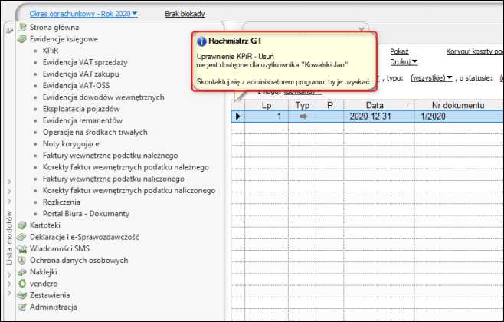Open the typu (wszystkie) filter dropdown
The image size is (504, 322).
(x=431, y=78)
